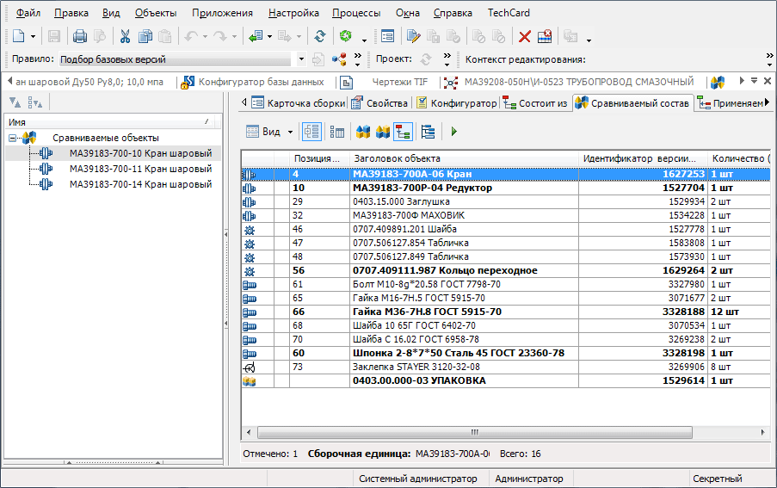The width and height of the screenshot is (777, 488).
Task: Toggle the highlighted tree-list view button
Action: pos(311,132)
